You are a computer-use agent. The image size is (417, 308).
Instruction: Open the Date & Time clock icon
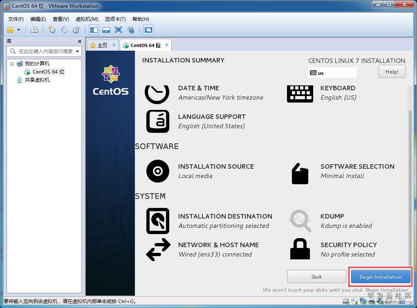coord(157,94)
